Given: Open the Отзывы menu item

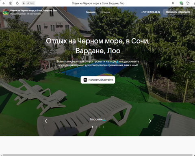Looking at the screenshot, I should (x=105, y=12).
